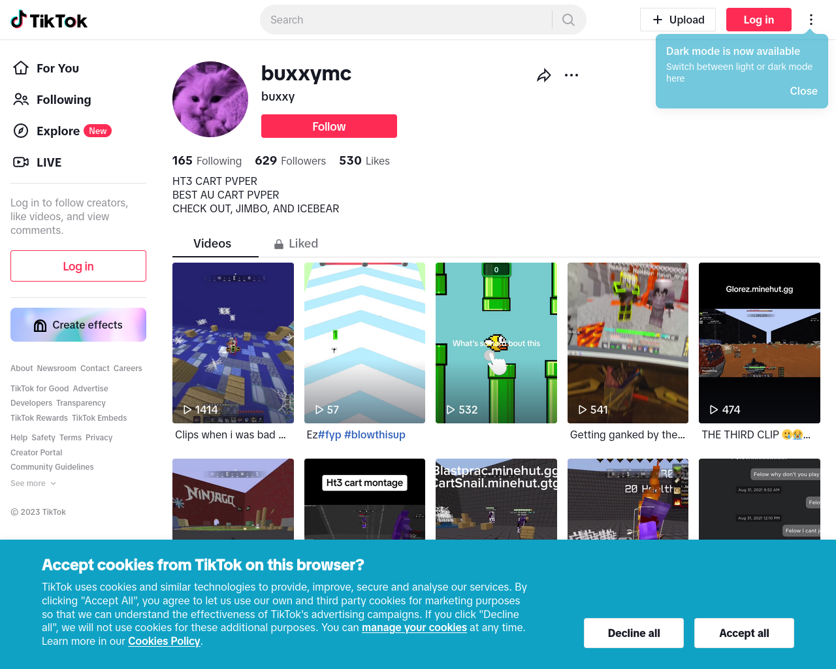Open chat screenshot video thumbnail
This screenshot has width=836, height=669.
point(760,499)
